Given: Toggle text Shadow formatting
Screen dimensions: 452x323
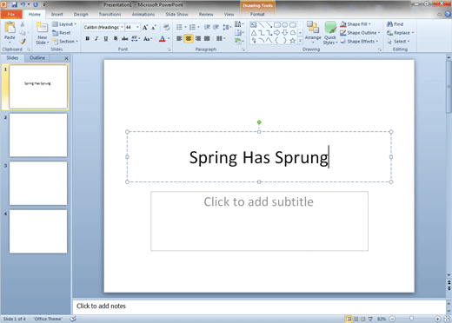Looking at the screenshot, I should point(116,38).
